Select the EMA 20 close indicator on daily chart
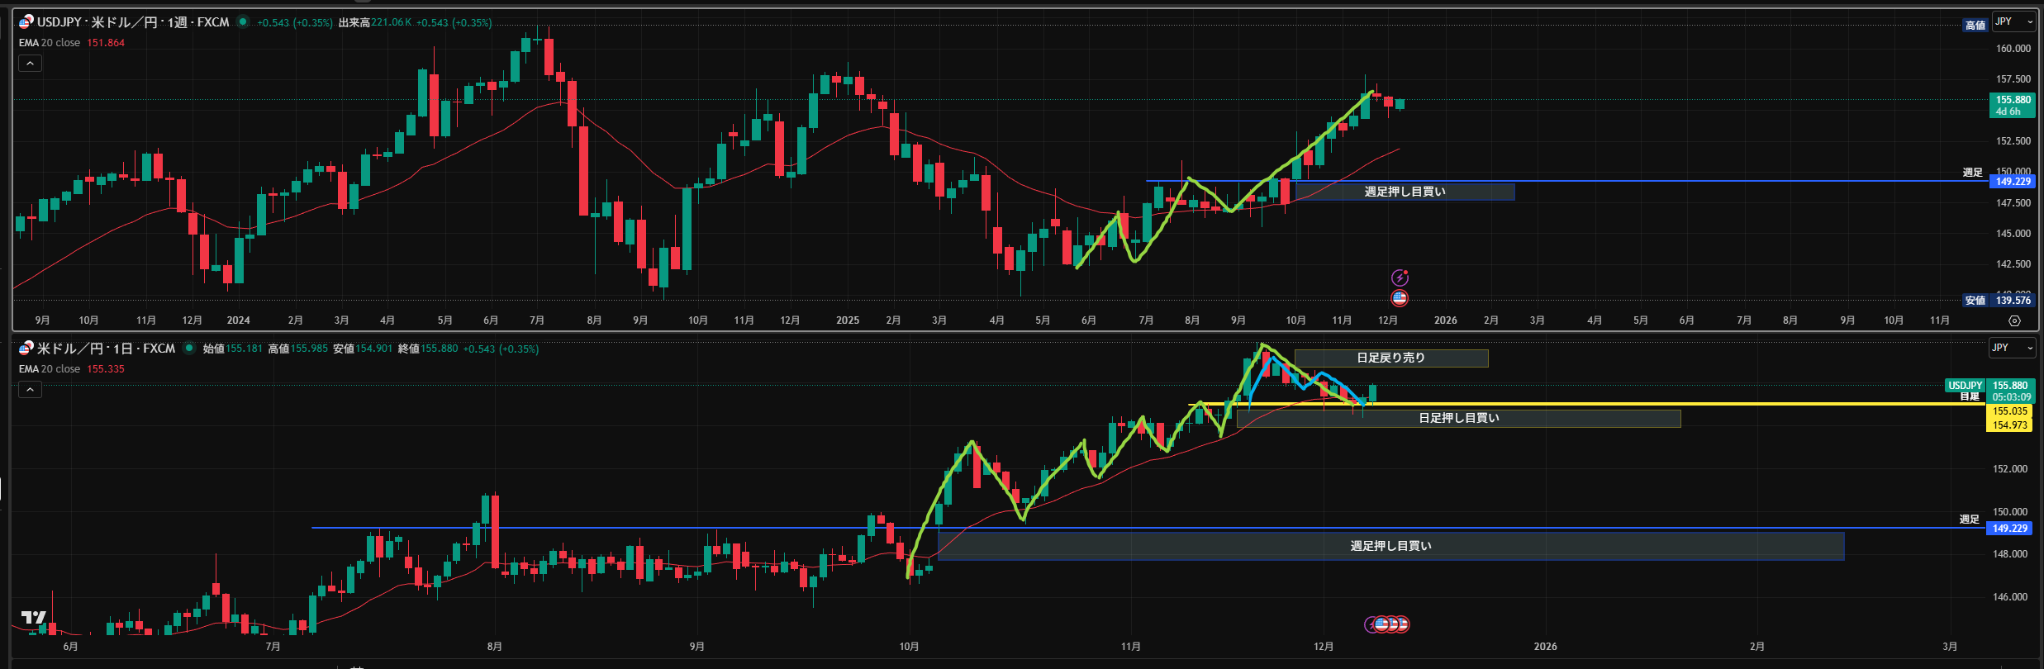This screenshot has height=669, width=2044. pyautogui.click(x=50, y=369)
